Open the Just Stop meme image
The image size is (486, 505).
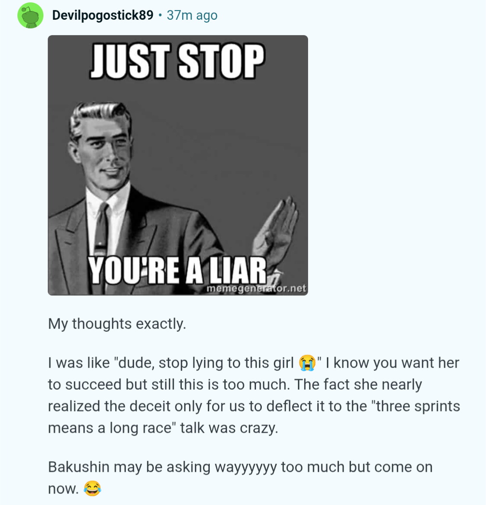pyautogui.click(x=177, y=165)
